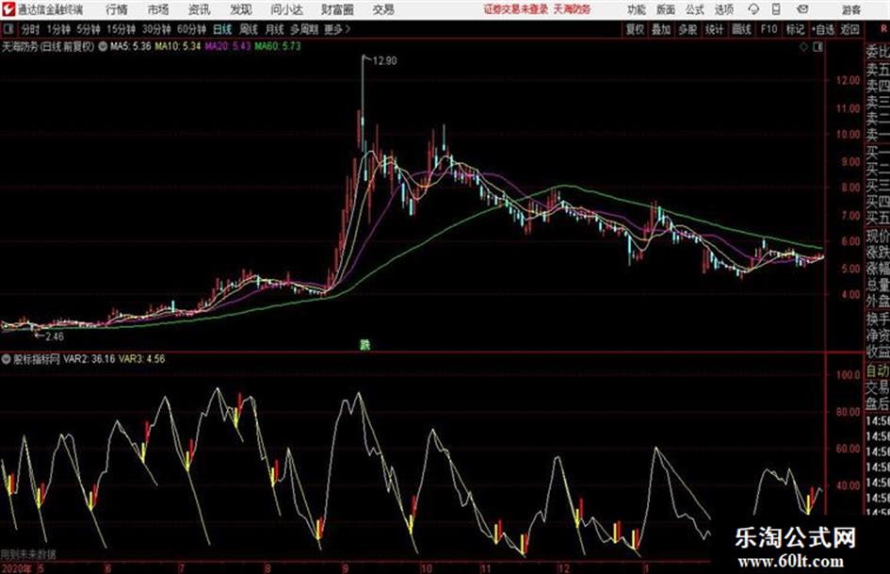Click the 股标指标网 indicator name
Viewport: 890px width, 574px height.
37,359
